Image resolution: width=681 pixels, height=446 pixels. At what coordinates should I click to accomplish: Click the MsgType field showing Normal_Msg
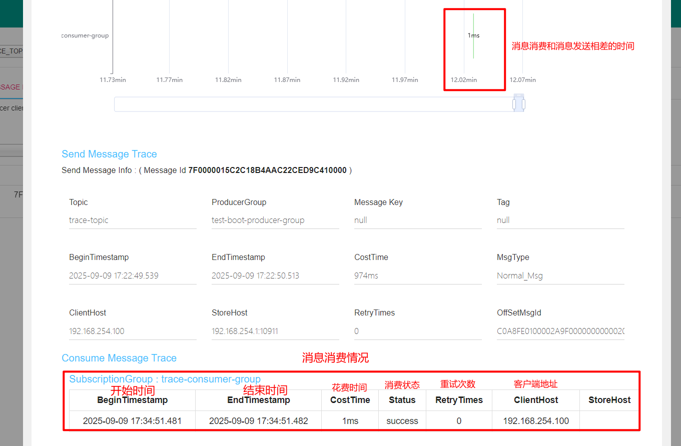coord(560,275)
